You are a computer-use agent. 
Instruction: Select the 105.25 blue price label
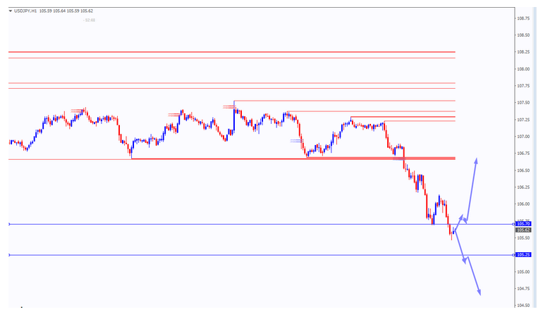523,255
